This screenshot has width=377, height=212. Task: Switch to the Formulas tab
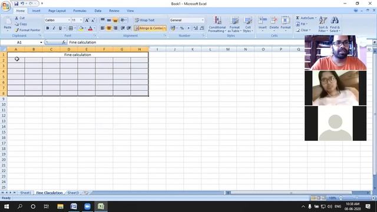(x=80, y=11)
